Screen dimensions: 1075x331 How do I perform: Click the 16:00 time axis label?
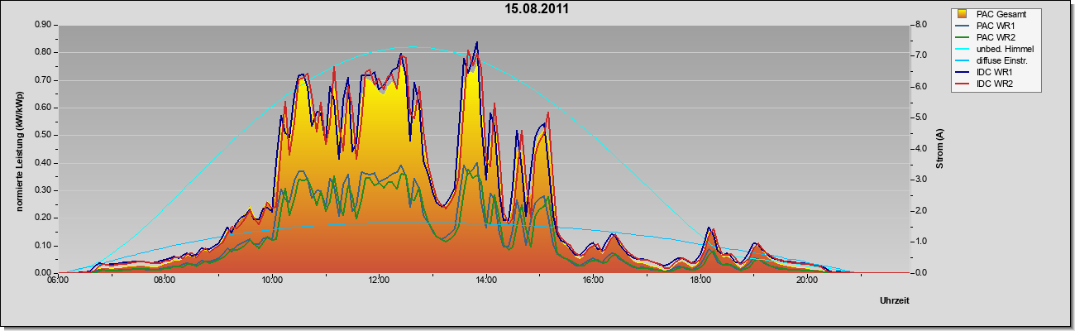[594, 282]
